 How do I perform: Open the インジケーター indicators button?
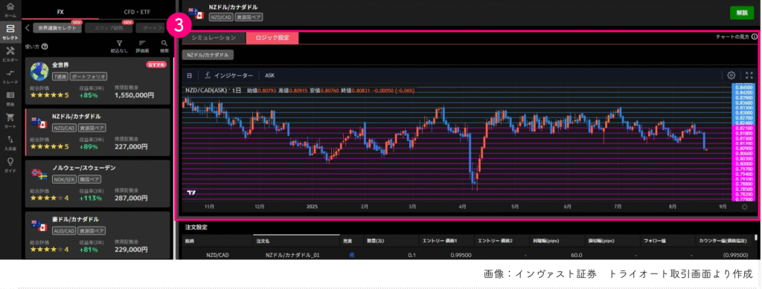(229, 76)
